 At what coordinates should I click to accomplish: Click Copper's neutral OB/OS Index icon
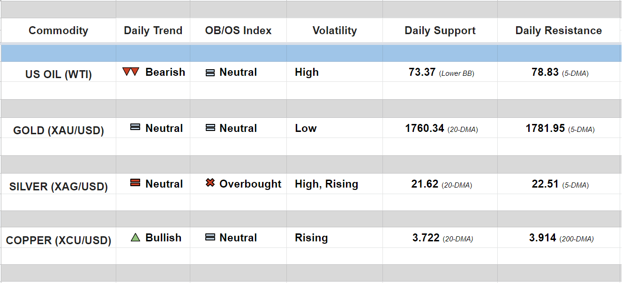pyautogui.click(x=210, y=237)
